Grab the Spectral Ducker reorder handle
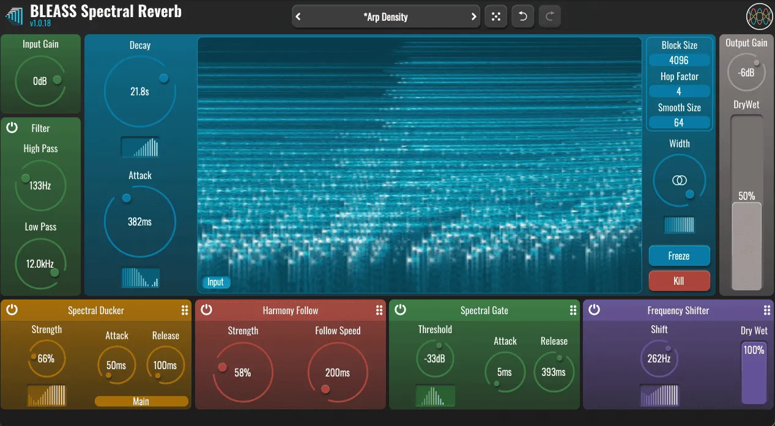 click(185, 310)
